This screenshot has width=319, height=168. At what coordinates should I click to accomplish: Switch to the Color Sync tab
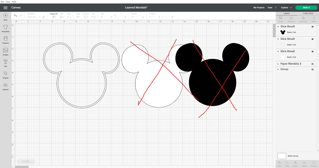click(308, 14)
